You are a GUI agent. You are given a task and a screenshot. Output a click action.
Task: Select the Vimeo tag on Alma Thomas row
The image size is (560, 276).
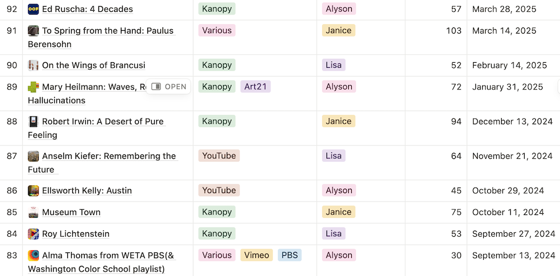coord(256,255)
